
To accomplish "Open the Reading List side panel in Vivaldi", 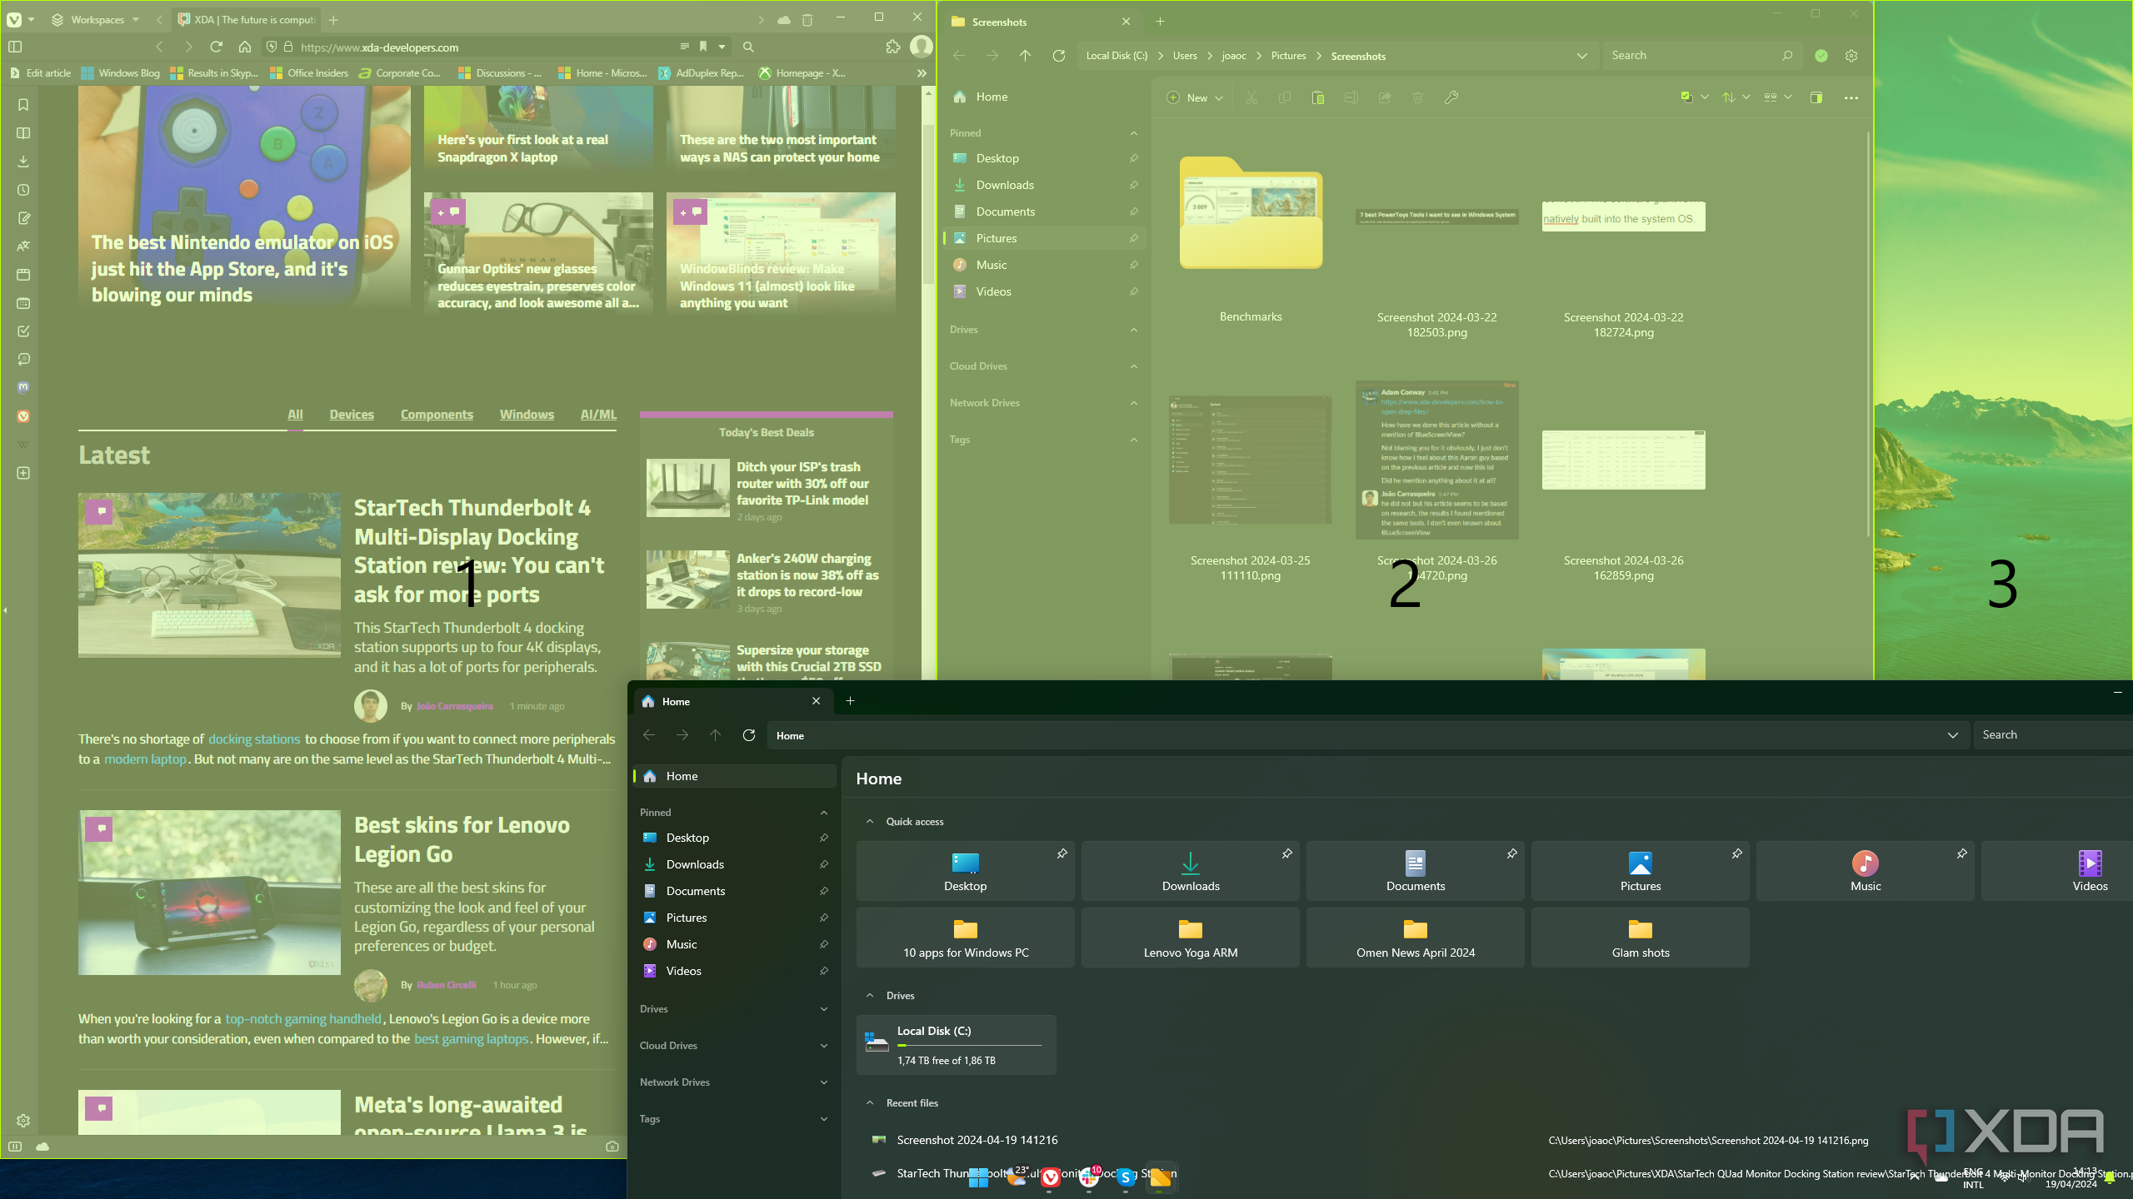I will (x=23, y=133).
